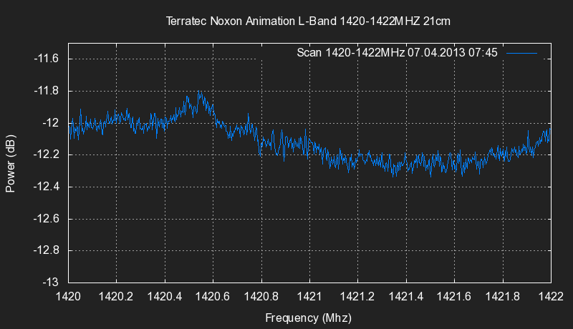Click the x-axis tick label 1421.6
This screenshot has height=329, width=573.
tap(454, 297)
